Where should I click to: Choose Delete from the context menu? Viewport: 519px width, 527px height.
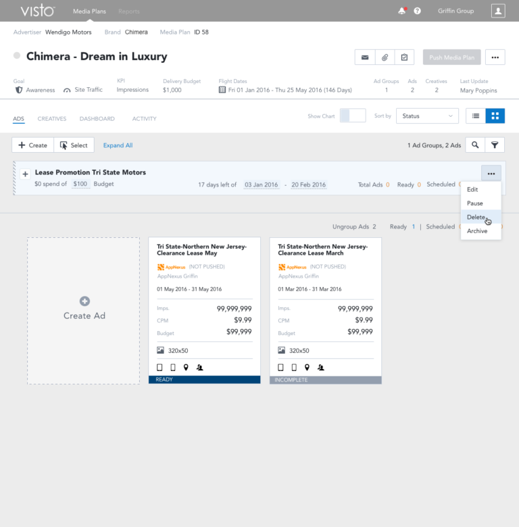(481, 217)
